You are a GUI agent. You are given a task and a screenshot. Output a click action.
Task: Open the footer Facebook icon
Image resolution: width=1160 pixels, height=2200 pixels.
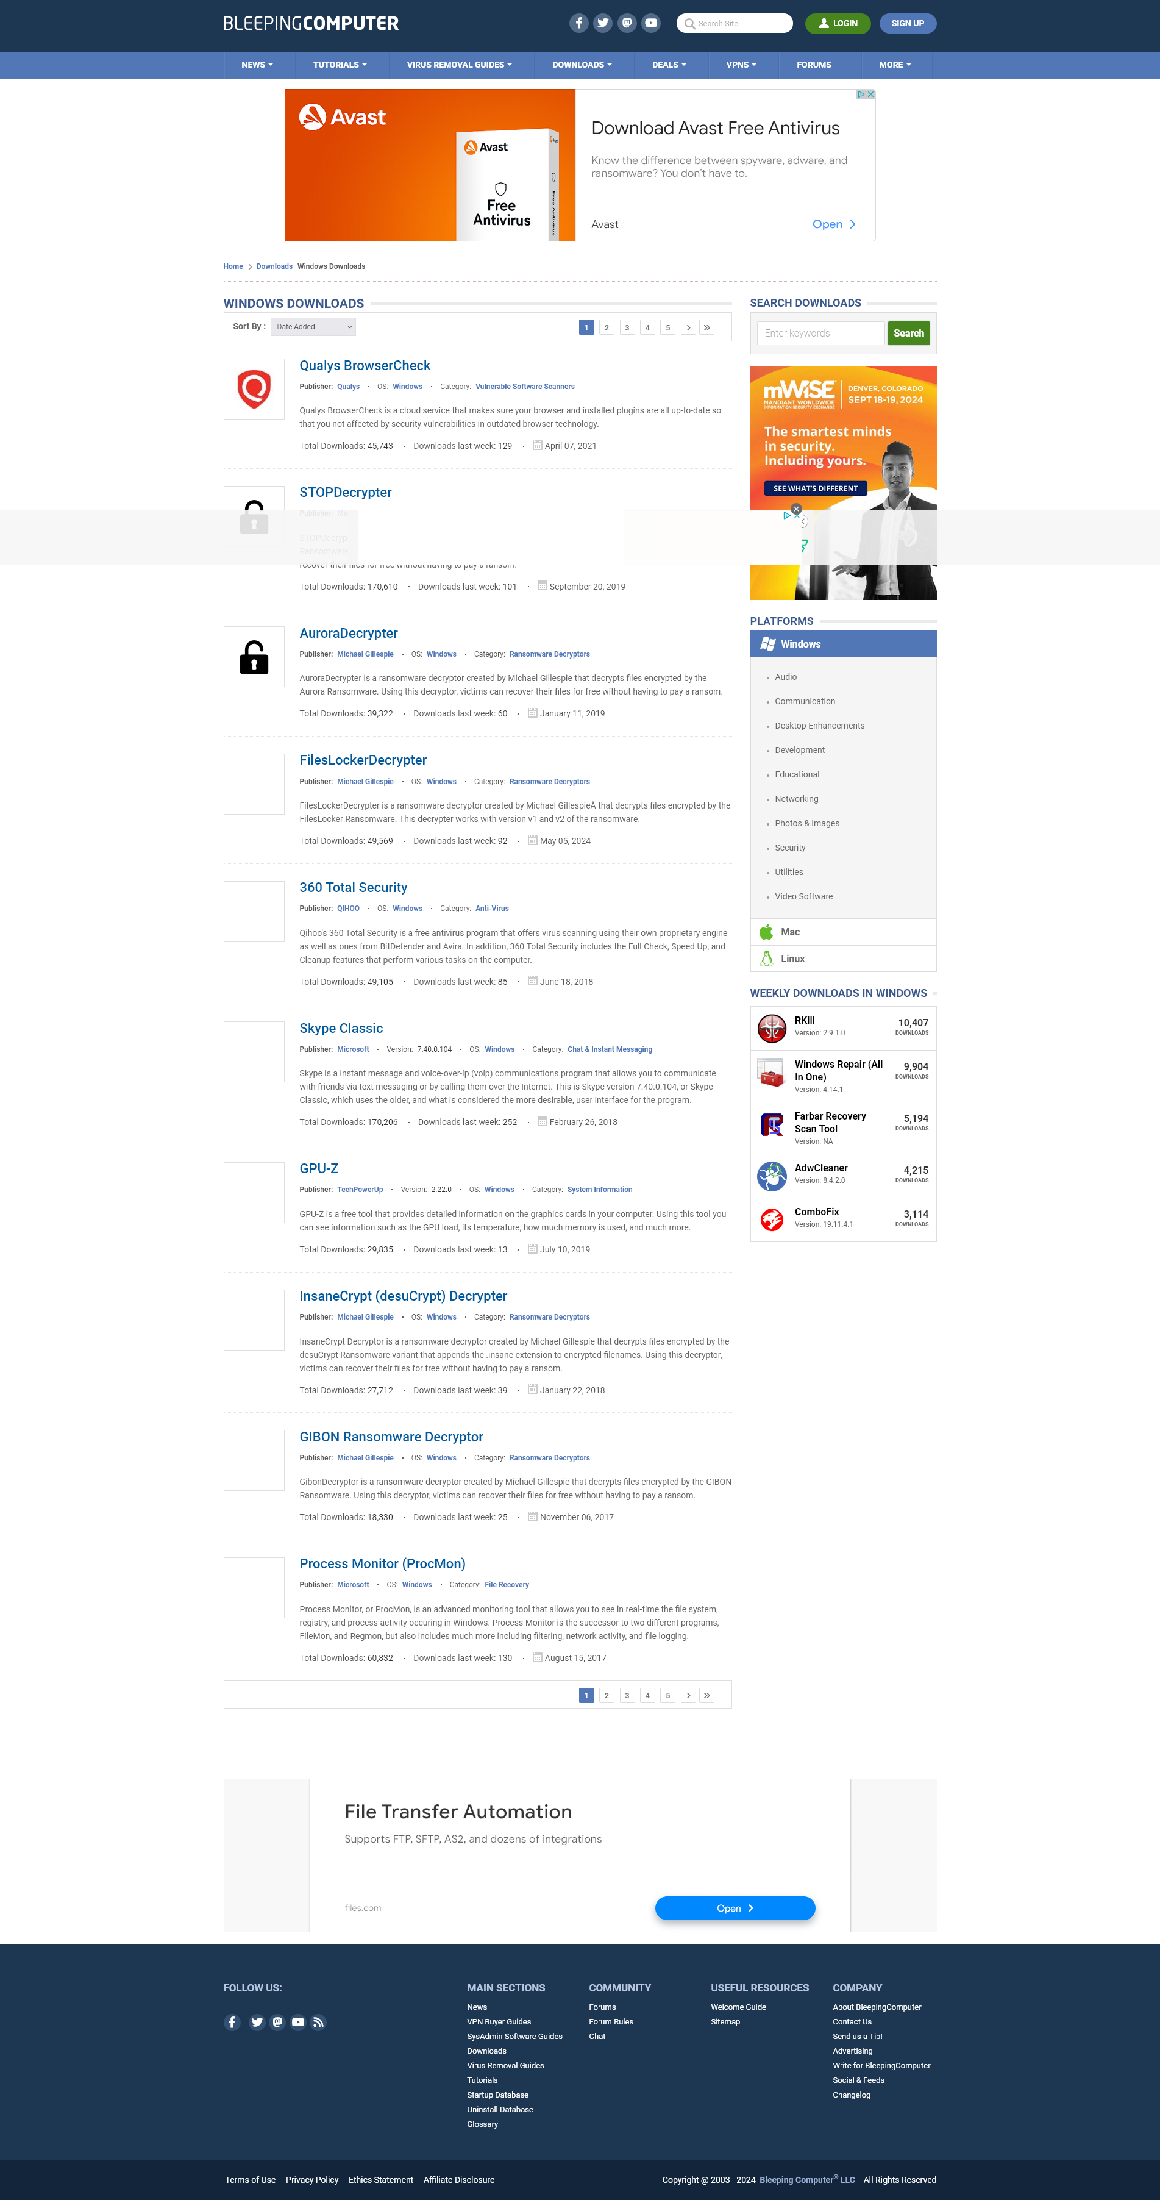coord(232,2021)
